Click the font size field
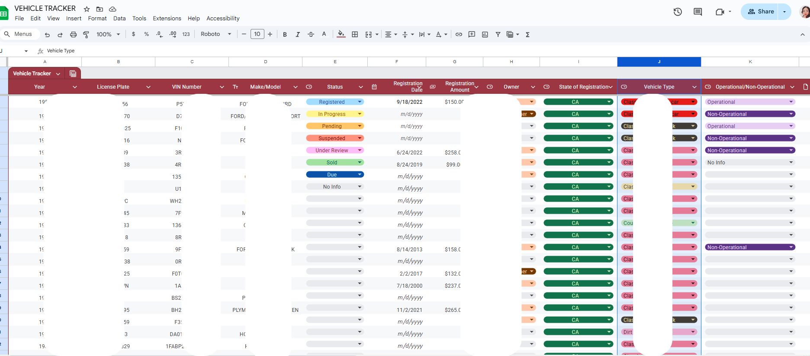The height and width of the screenshot is (356, 810). coord(257,34)
